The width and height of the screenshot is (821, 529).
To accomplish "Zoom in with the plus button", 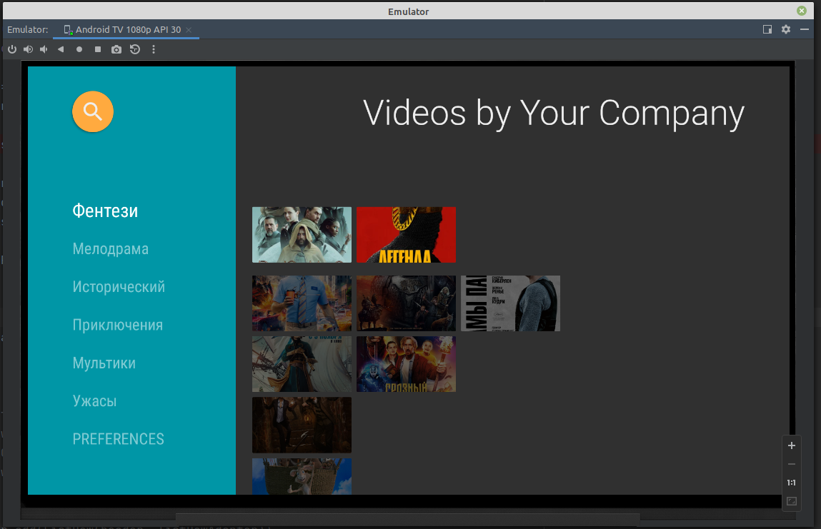I will click(x=791, y=445).
